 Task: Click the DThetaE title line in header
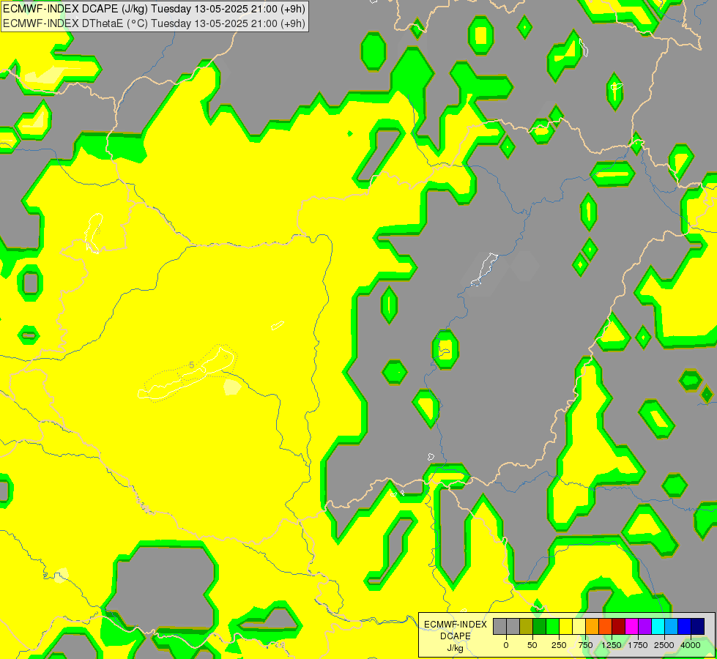pos(154,23)
